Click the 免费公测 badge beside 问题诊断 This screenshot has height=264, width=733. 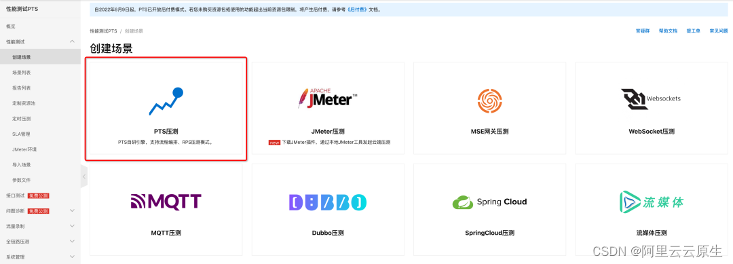[38, 211]
